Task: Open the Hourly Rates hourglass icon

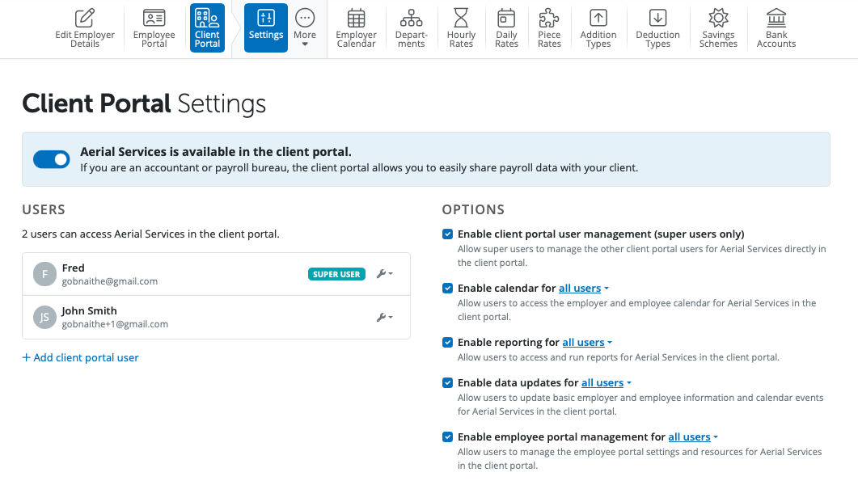Action: pos(461,18)
